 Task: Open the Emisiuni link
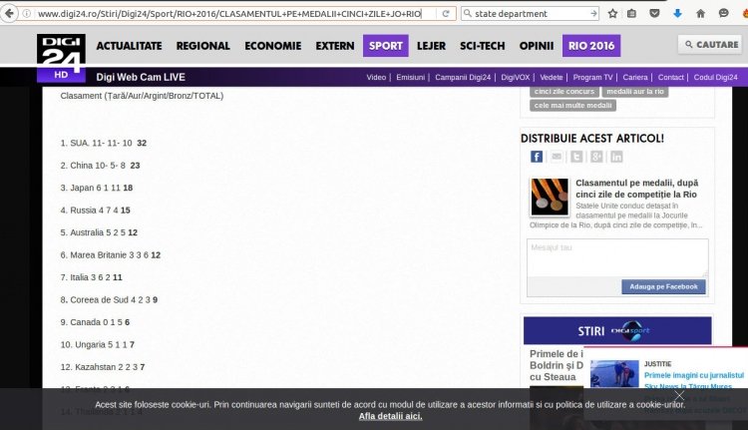410,77
